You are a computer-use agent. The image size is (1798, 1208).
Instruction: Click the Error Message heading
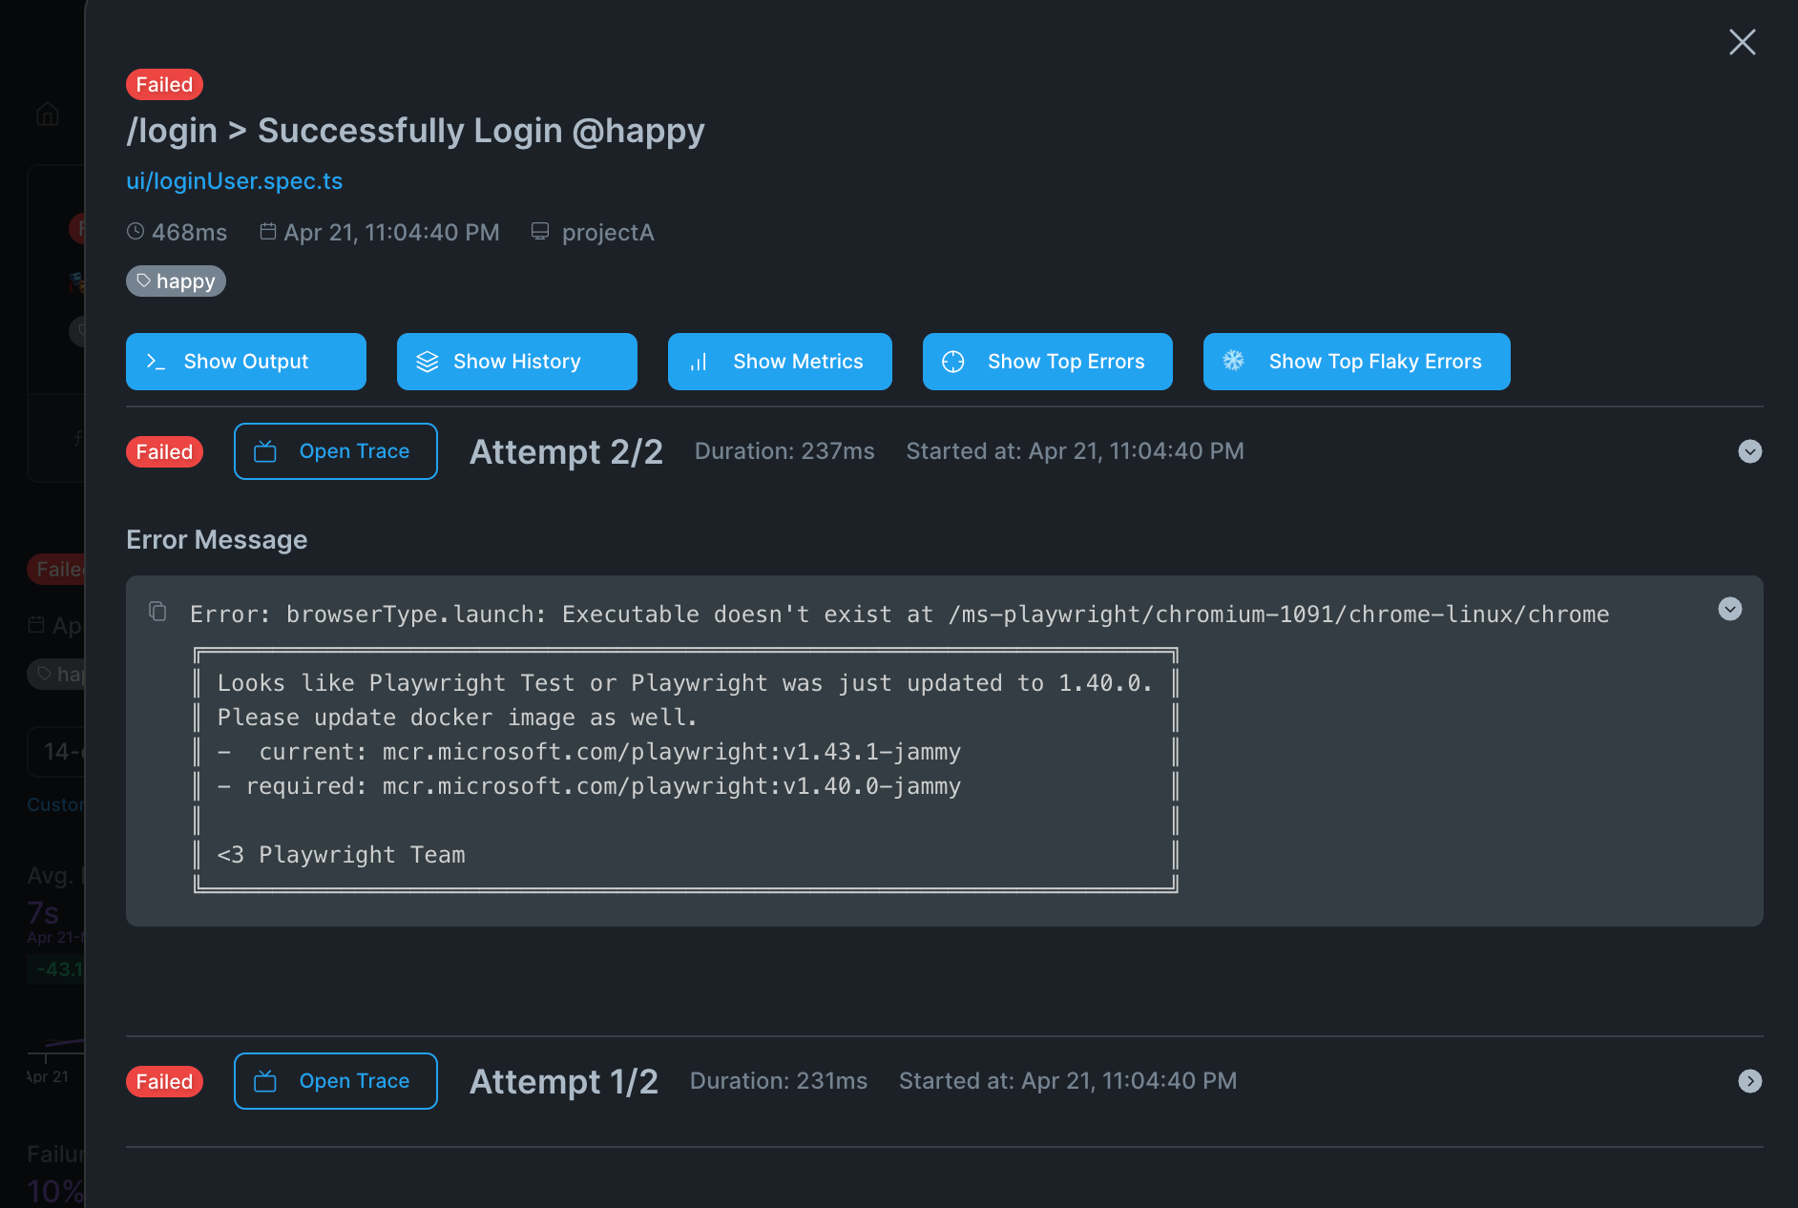217,540
